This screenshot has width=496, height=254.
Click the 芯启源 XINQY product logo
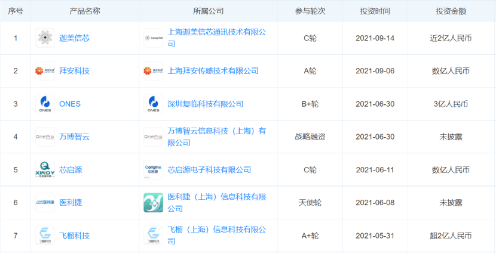pyautogui.click(x=45, y=170)
